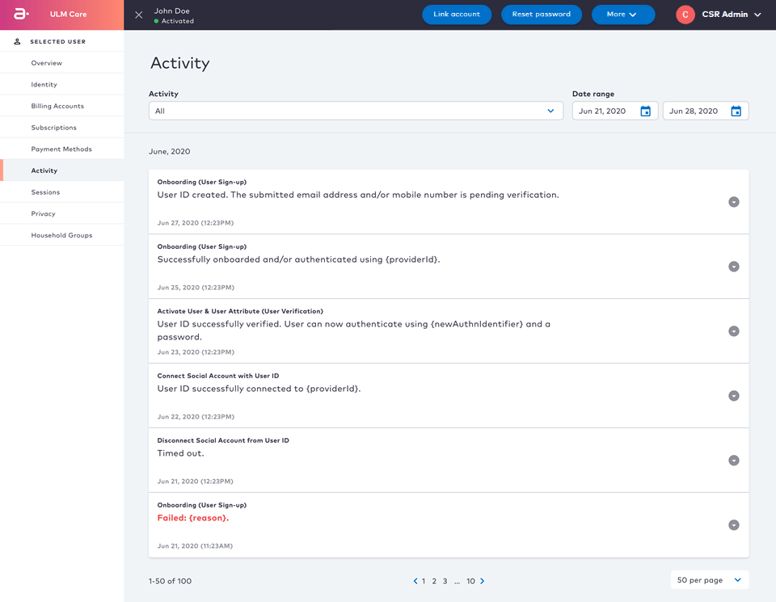Click the Selected User person icon
Image resolution: width=776 pixels, height=602 pixels.
[17, 41]
